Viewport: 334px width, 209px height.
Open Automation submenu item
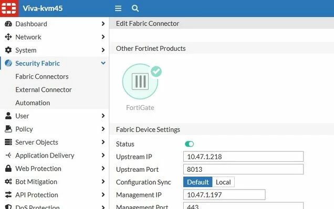(33, 103)
